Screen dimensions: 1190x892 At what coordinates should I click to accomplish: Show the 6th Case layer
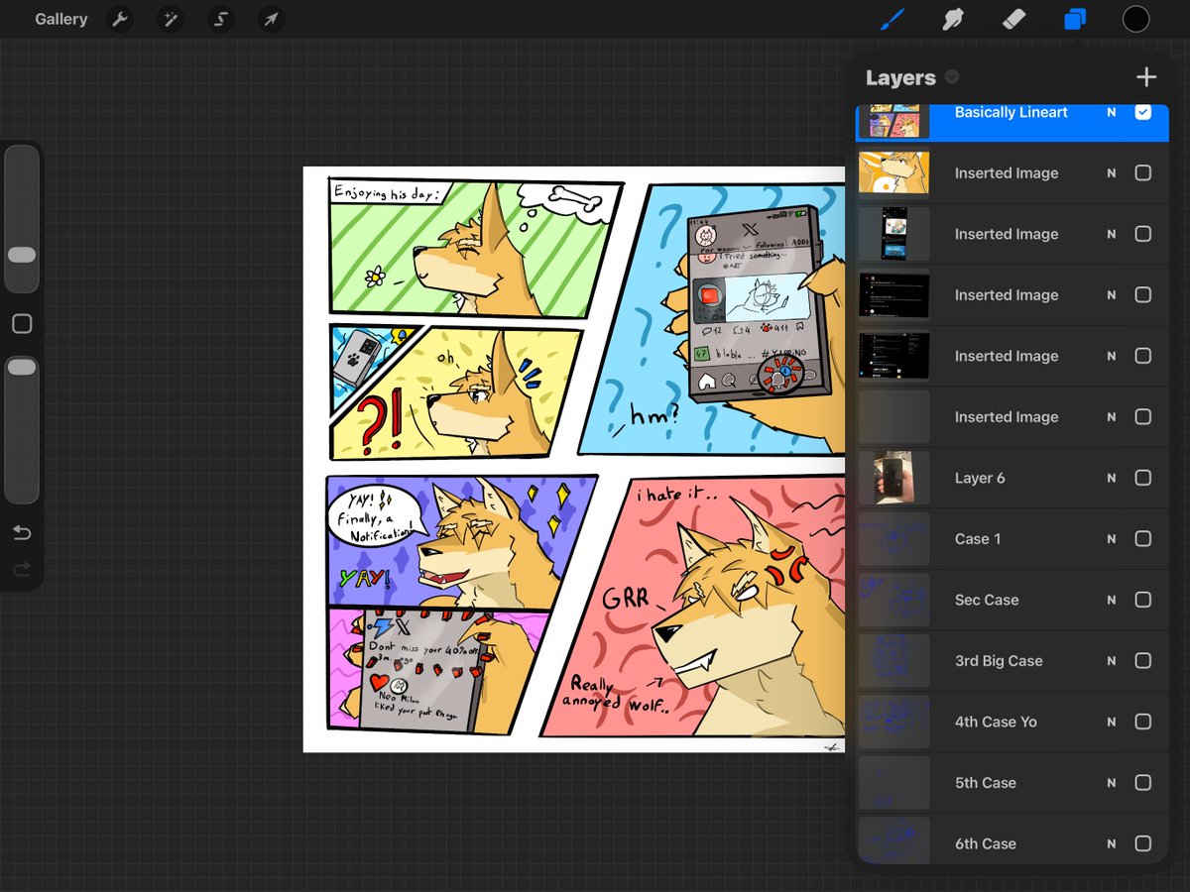[x=1143, y=843]
